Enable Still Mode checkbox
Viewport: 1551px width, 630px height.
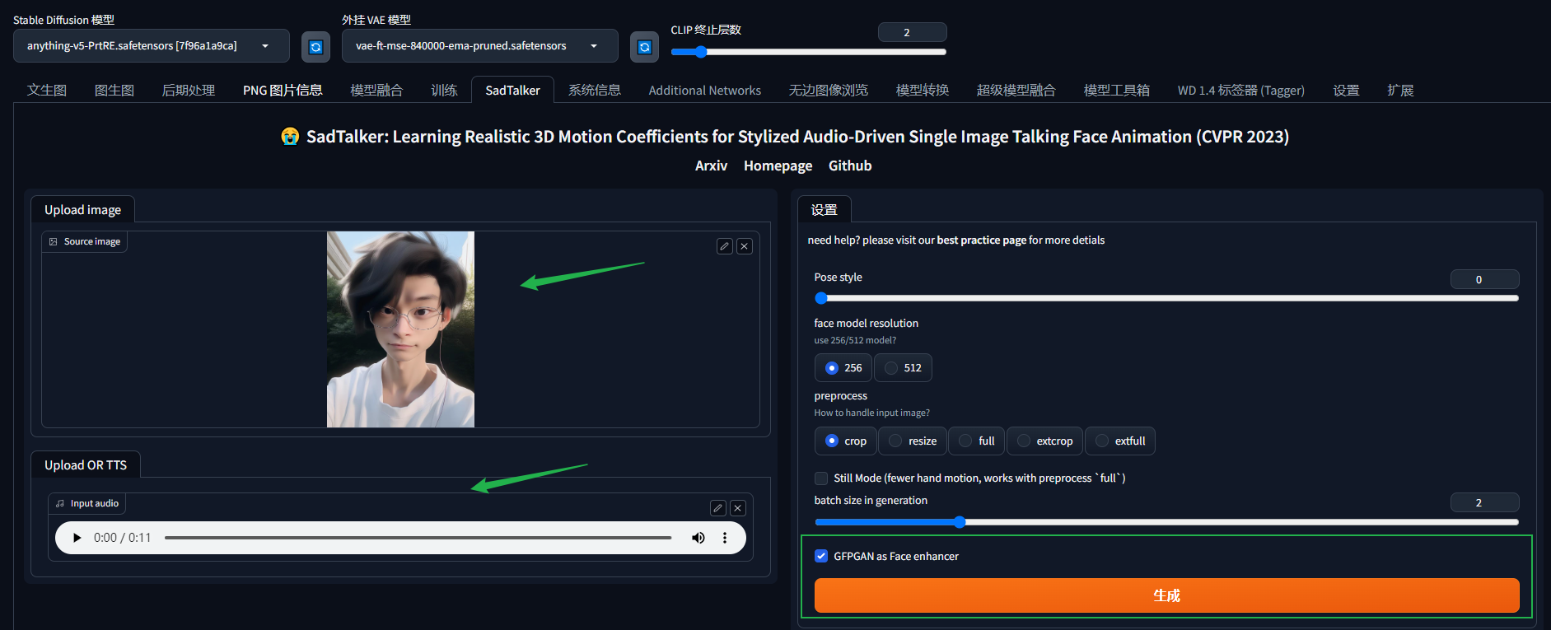[821, 478]
